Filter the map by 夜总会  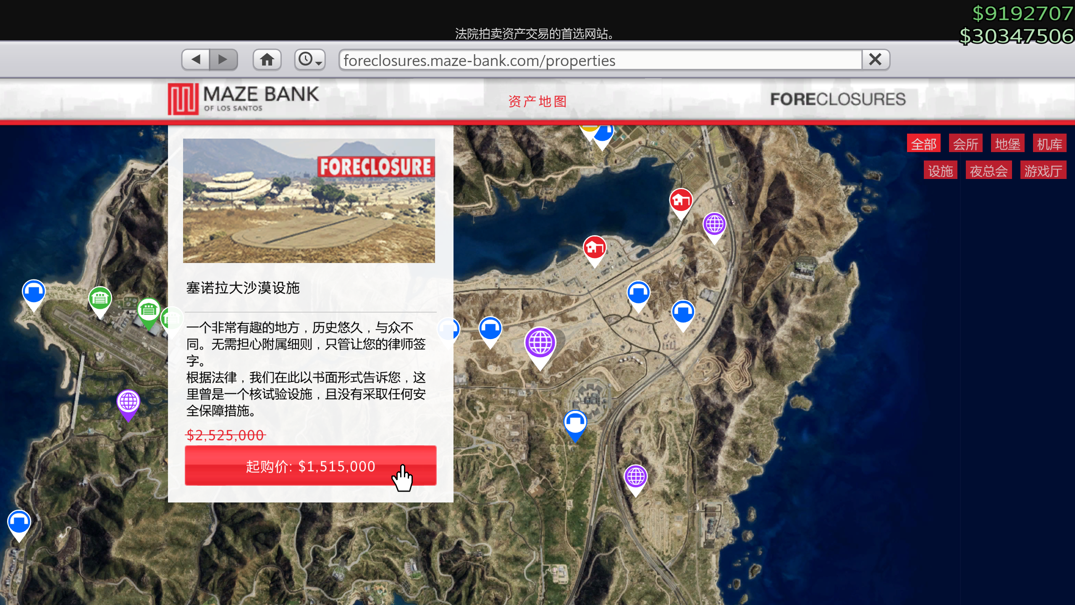pyautogui.click(x=988, y=170)
